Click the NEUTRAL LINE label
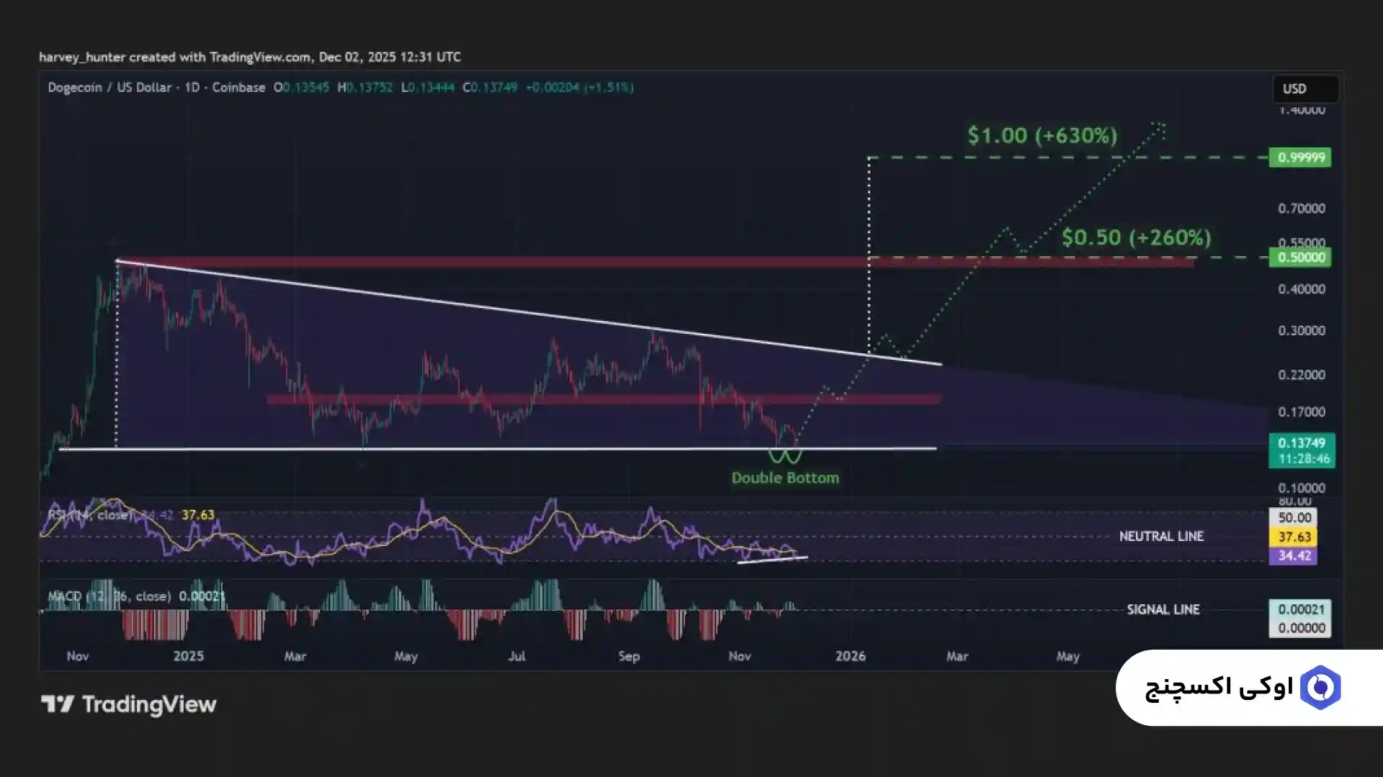This screenshot has height=777, width=1383. [x=1160, y=537]
